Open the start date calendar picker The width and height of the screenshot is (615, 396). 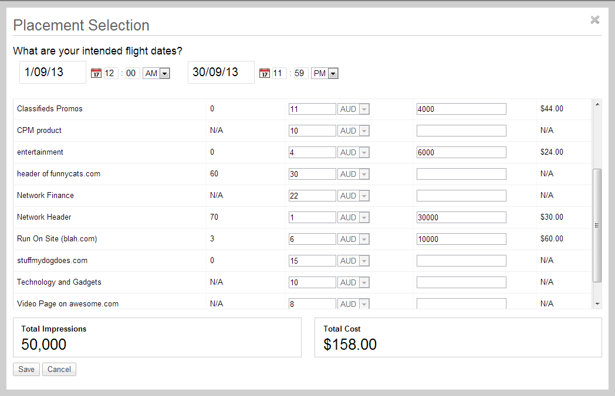[96, 73]
